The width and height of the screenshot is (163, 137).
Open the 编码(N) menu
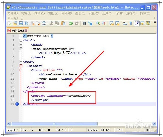click(67, 13)
